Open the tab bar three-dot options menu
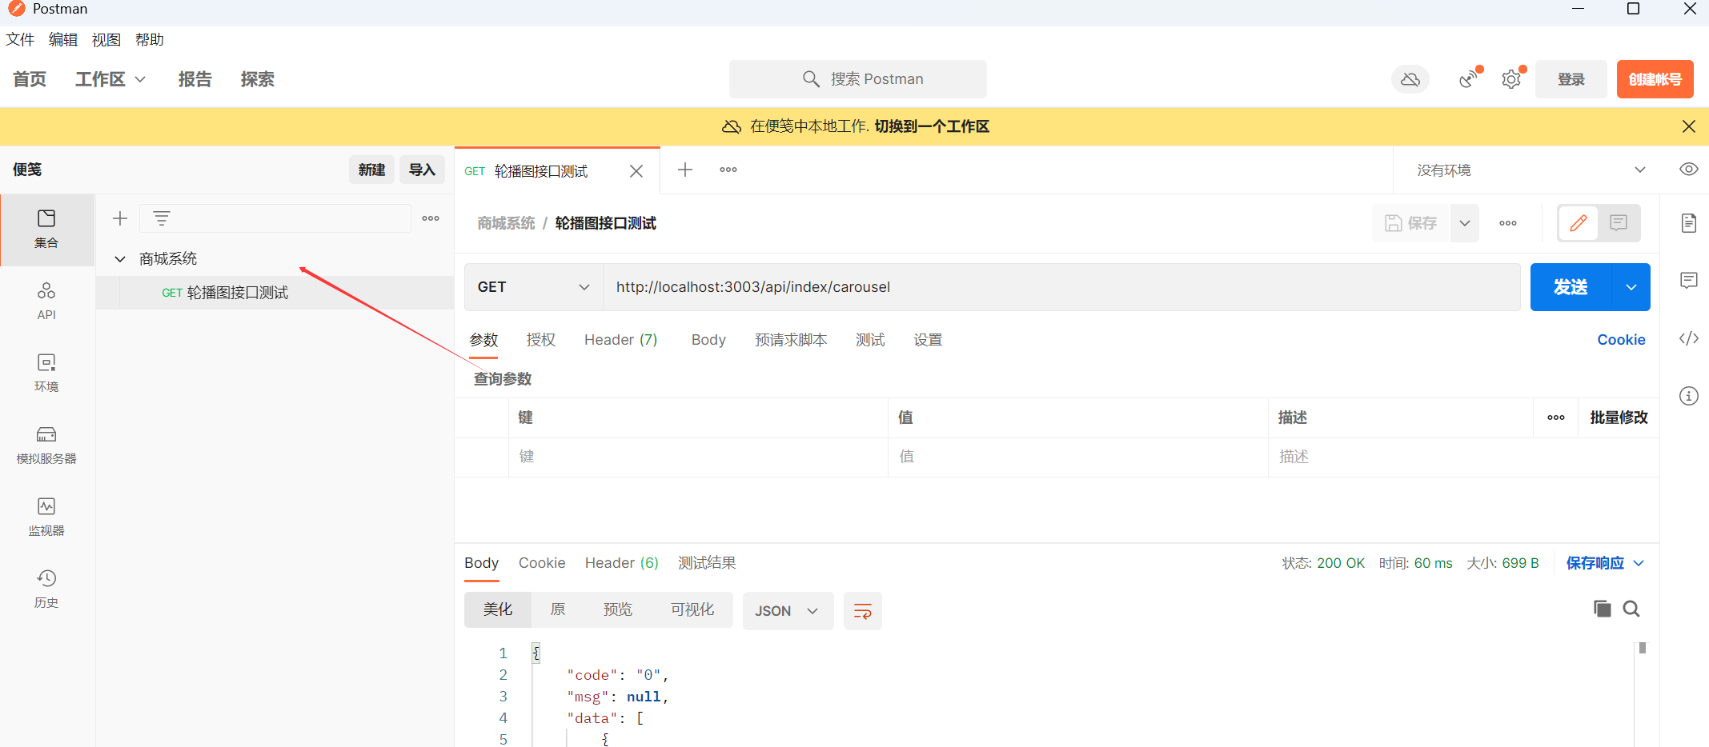1709x747 pixels. tap(728, 170)
